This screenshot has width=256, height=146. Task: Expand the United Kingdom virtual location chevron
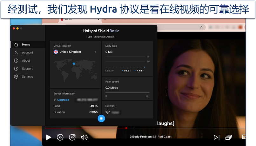[96, 52]
